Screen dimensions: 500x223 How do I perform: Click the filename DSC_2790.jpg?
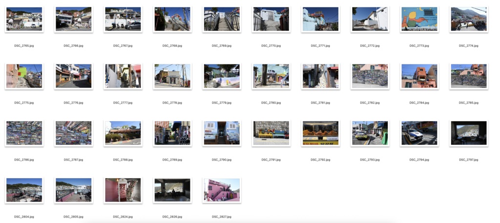tap(222, 160)
